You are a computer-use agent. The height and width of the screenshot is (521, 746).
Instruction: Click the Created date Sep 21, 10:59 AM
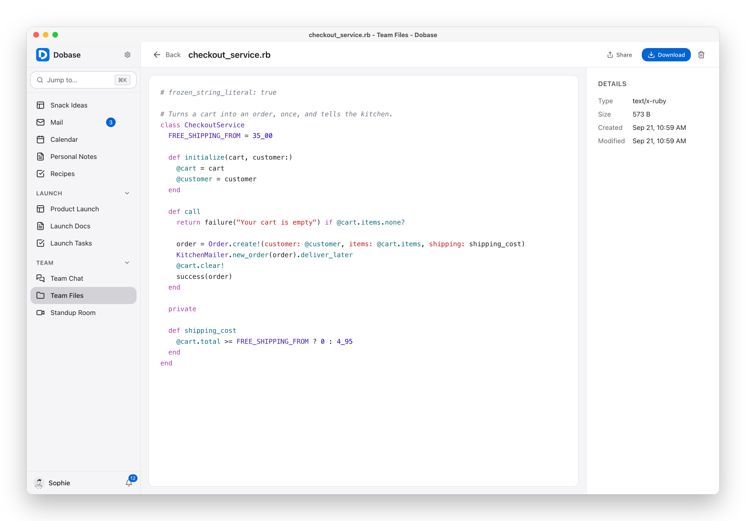(659, 128)
